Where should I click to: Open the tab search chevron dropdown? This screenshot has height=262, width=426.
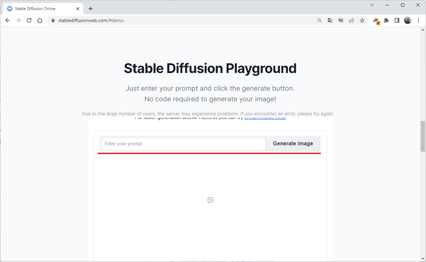point(372,5)
